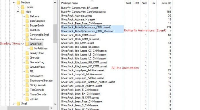The width and height of the screenshot is (200, 110).
Task: Select GhostRock_Idle_Leans_LB_CMM.uasset
Action: pos(84,55)
